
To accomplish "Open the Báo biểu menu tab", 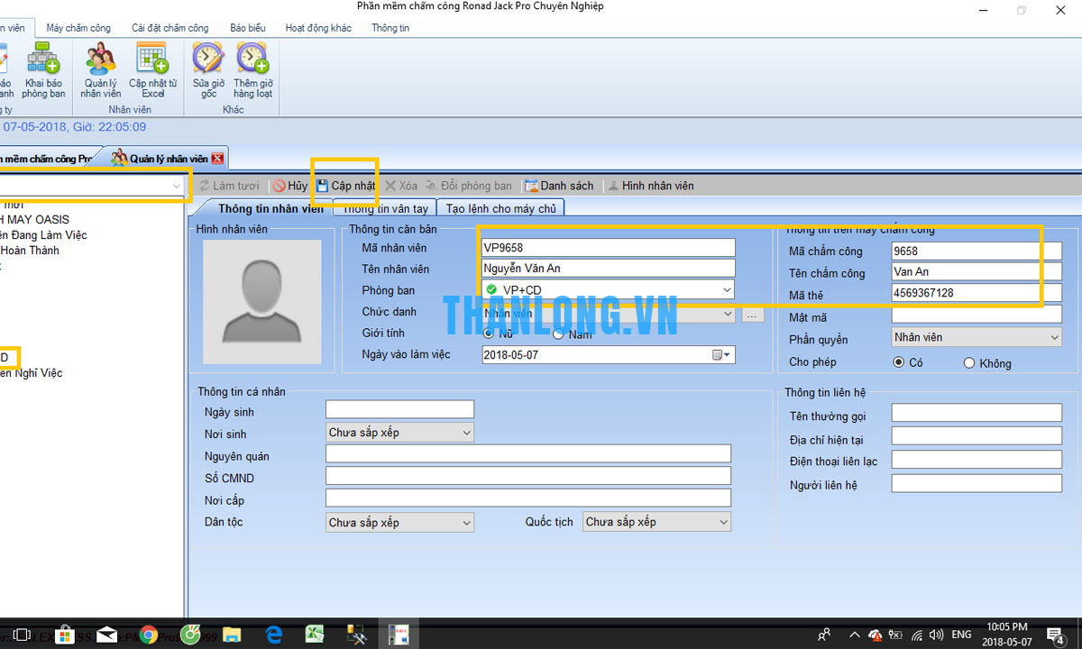I will (247, 28).
